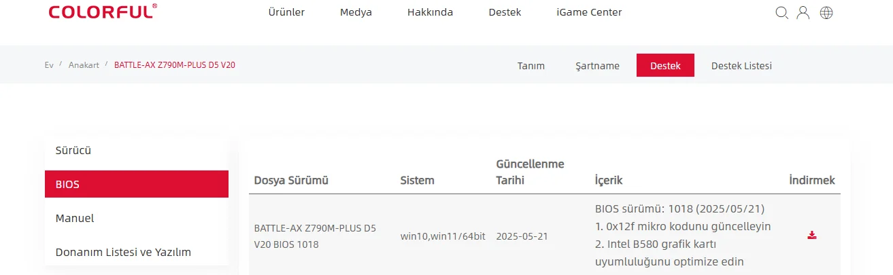Viewport: 893px width, 275px height.
Task: Select the red Destek tab
Action: (665, 66)
